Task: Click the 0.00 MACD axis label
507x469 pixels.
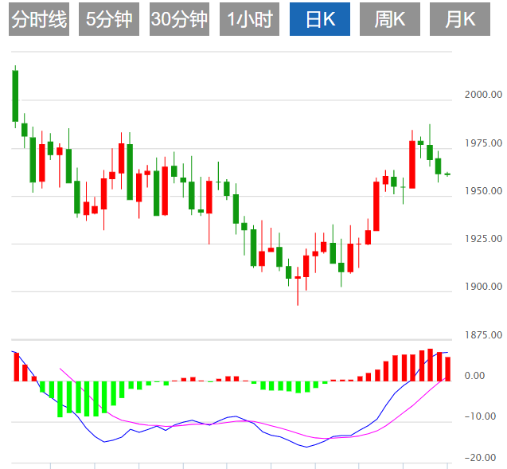Action: tap(474, 376)
